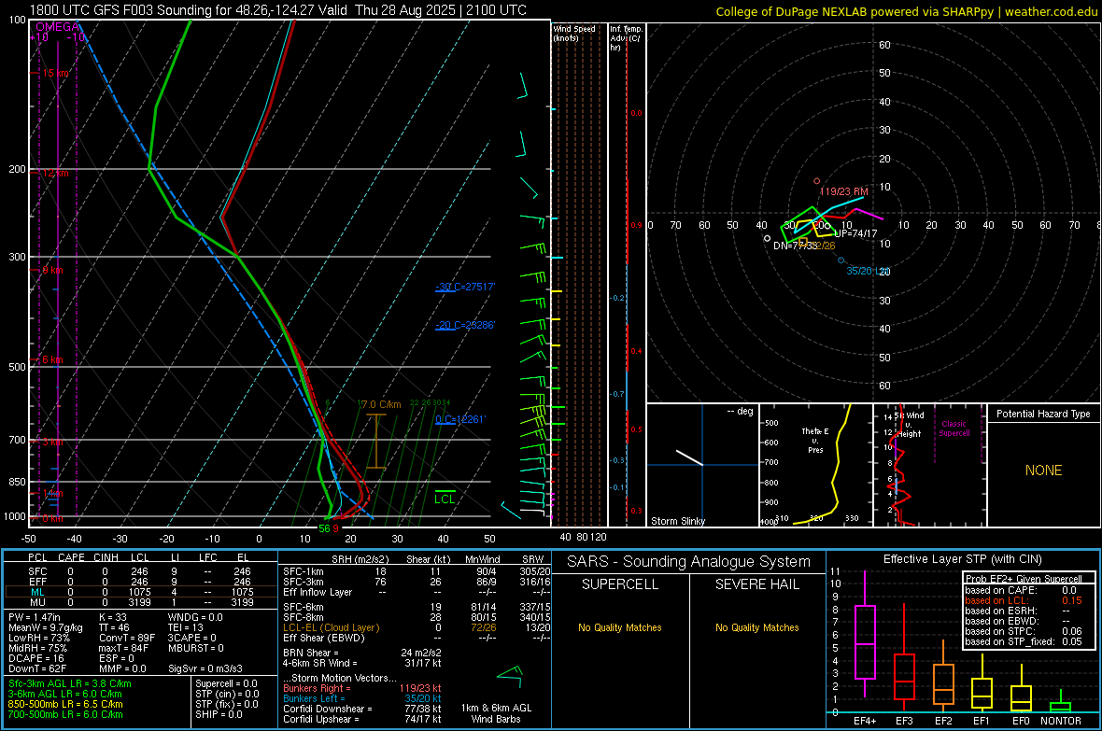The width and height of the screenshot is (1102, 731).
Task: Click the red Bunkers right-mover circle on hodograph
Action: tap(816, 181)
